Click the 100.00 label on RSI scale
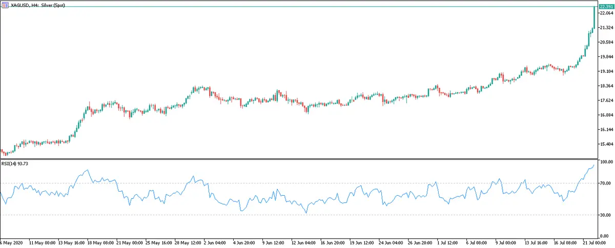This screenshot has width=615, height=248. point(606,162)
